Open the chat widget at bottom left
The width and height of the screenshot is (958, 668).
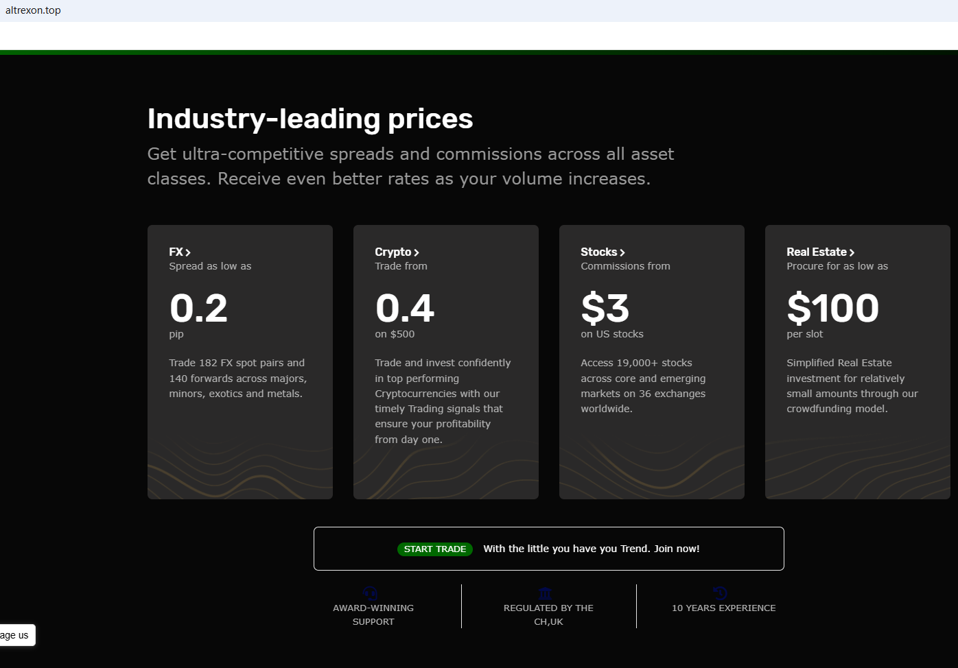click(15, 635)
